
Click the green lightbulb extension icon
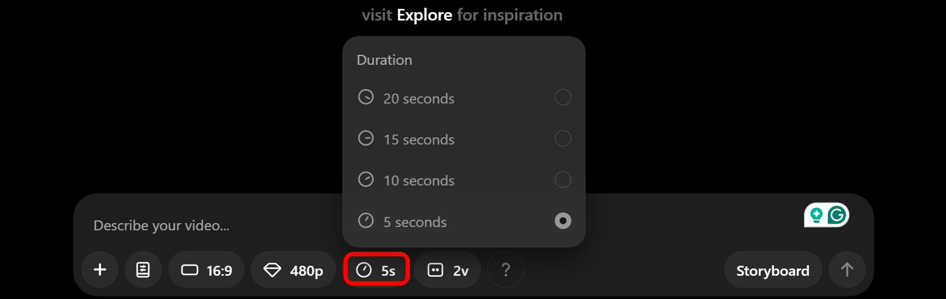click(x=816, y=215)
